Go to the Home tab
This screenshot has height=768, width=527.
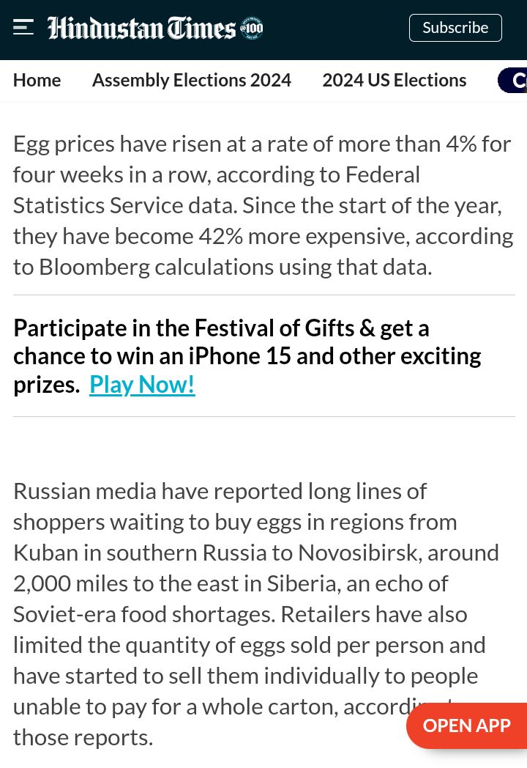click(x=37, y=81)
